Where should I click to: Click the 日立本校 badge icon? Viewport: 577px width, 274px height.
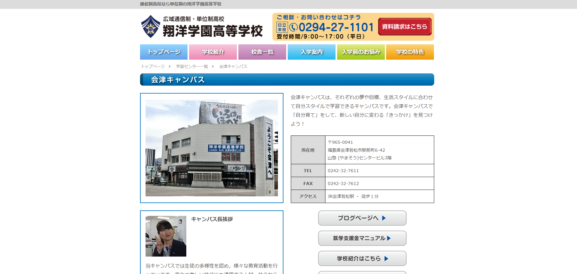(x=282, y=28)
